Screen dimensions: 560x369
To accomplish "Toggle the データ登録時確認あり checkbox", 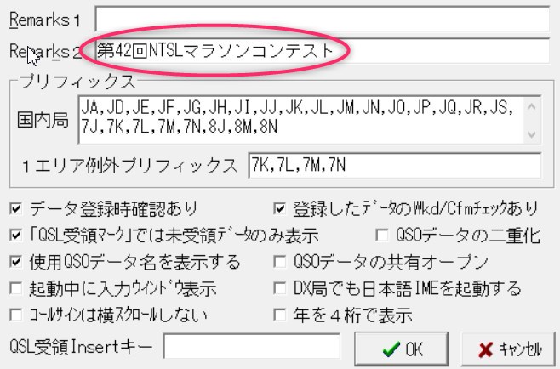I will tap(17, 207).
